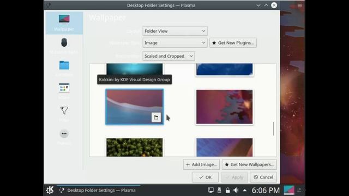Click the wallpaper list scrollbar handle

point(274,128)
